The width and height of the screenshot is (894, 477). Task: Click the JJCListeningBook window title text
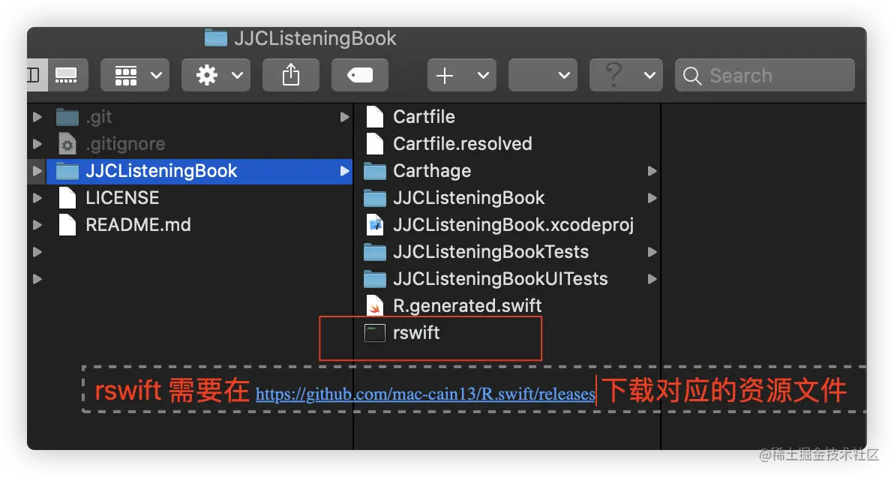tap(315, 38)
